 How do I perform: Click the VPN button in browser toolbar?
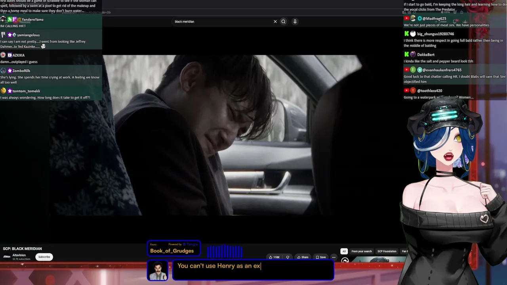[x=446, y=12]
